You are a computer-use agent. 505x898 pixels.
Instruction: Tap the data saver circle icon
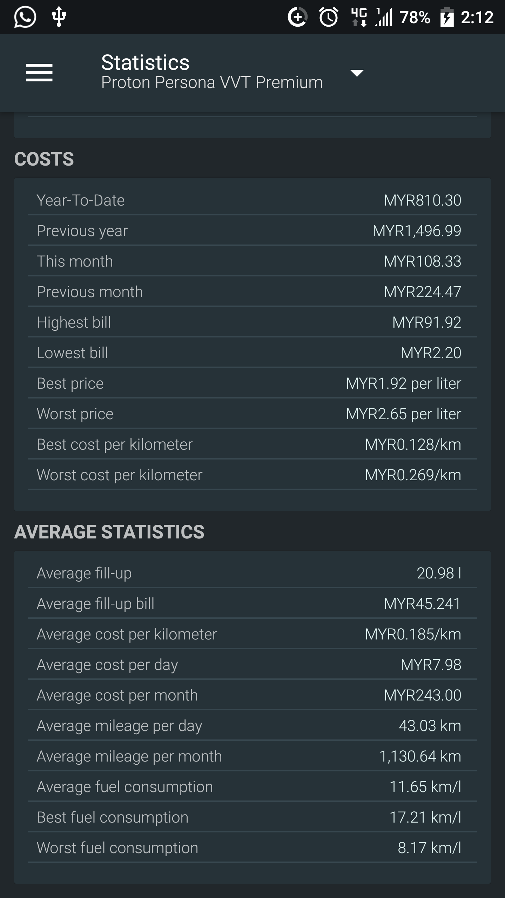coord(297,17)
